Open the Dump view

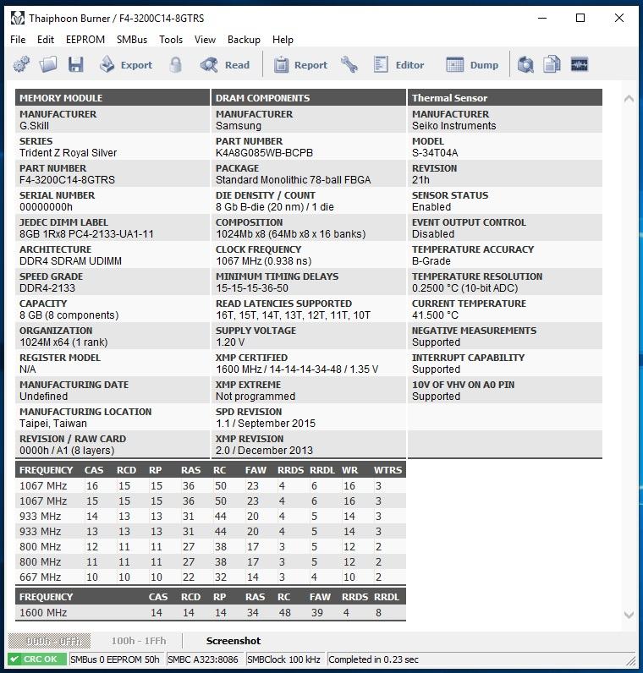click(x=472, y=65)
